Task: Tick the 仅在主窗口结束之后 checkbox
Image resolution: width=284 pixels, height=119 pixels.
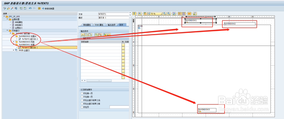Action: (x=82, y=100)
